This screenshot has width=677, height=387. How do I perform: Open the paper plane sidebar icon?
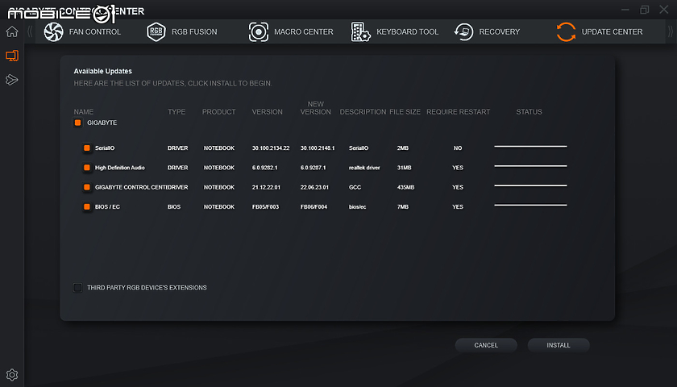tap(11, 80)
